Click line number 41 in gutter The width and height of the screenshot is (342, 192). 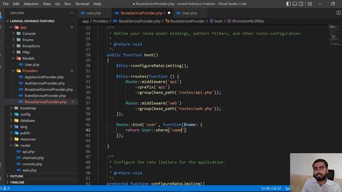(x=88, y=124)
